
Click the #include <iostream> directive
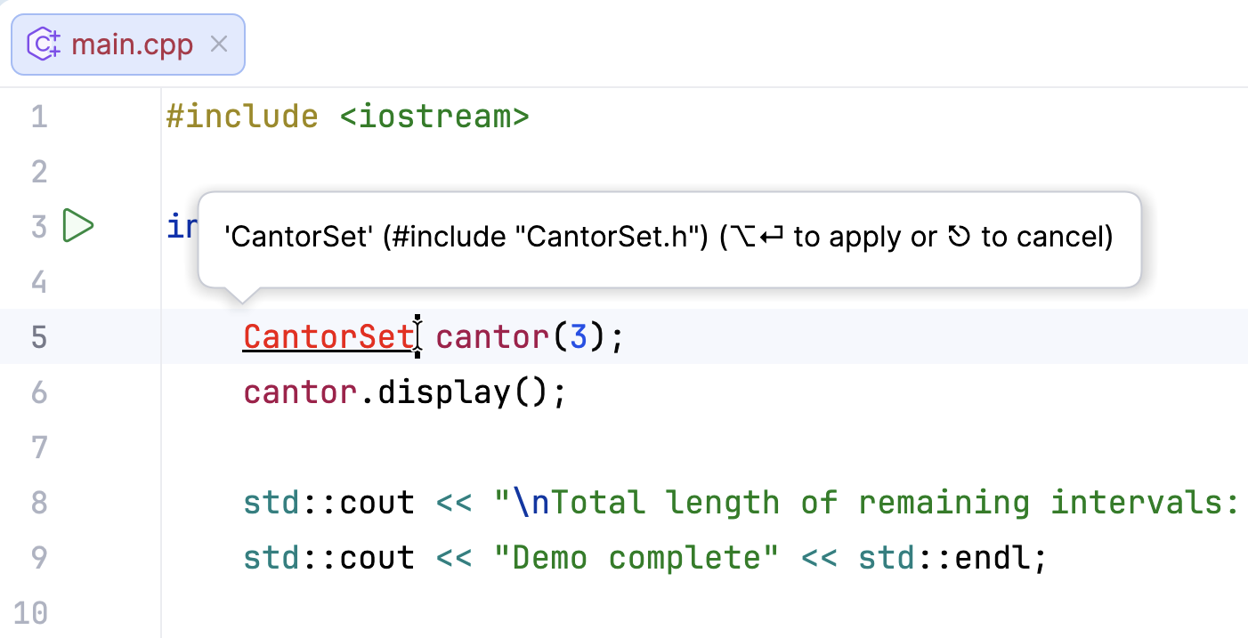pyautogui.click(x=347, y=116)
